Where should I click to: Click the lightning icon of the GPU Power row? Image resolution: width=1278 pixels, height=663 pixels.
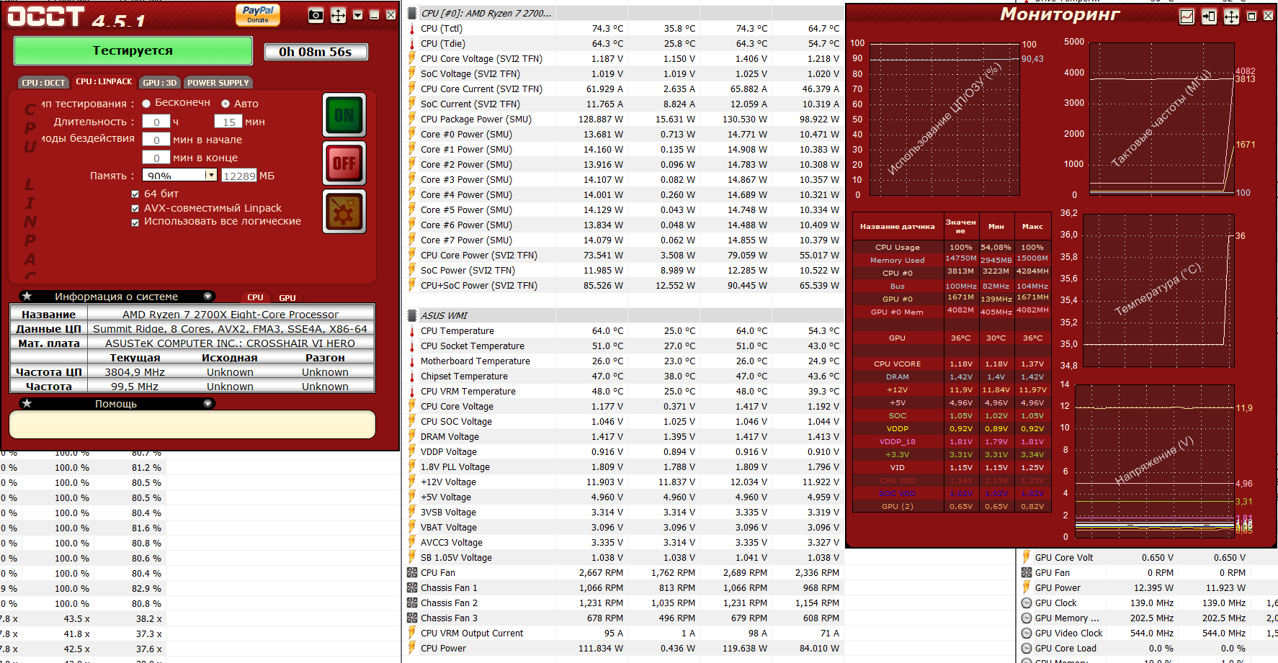coord(1027,587)
